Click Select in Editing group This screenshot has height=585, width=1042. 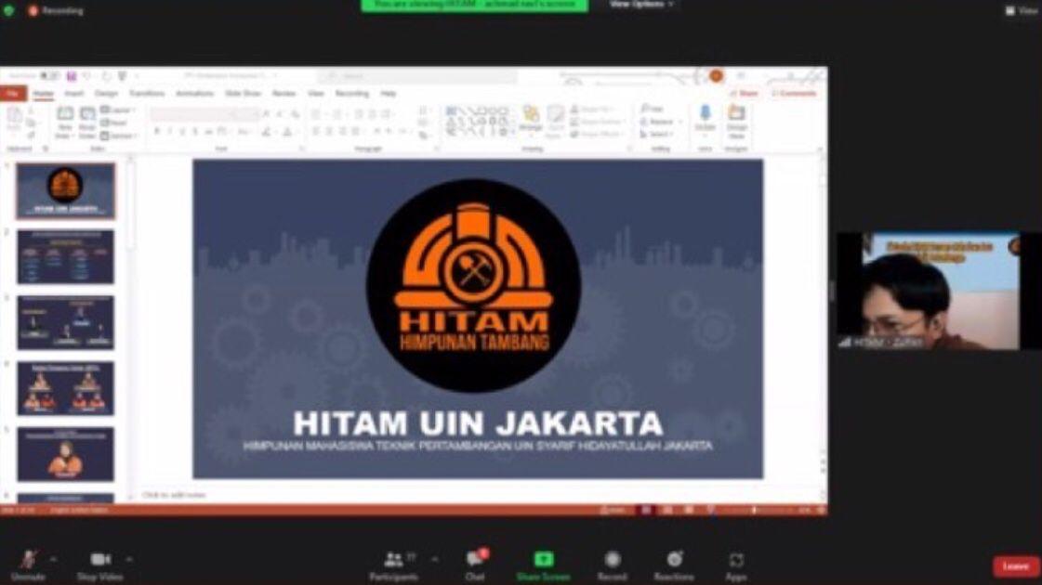657,134
